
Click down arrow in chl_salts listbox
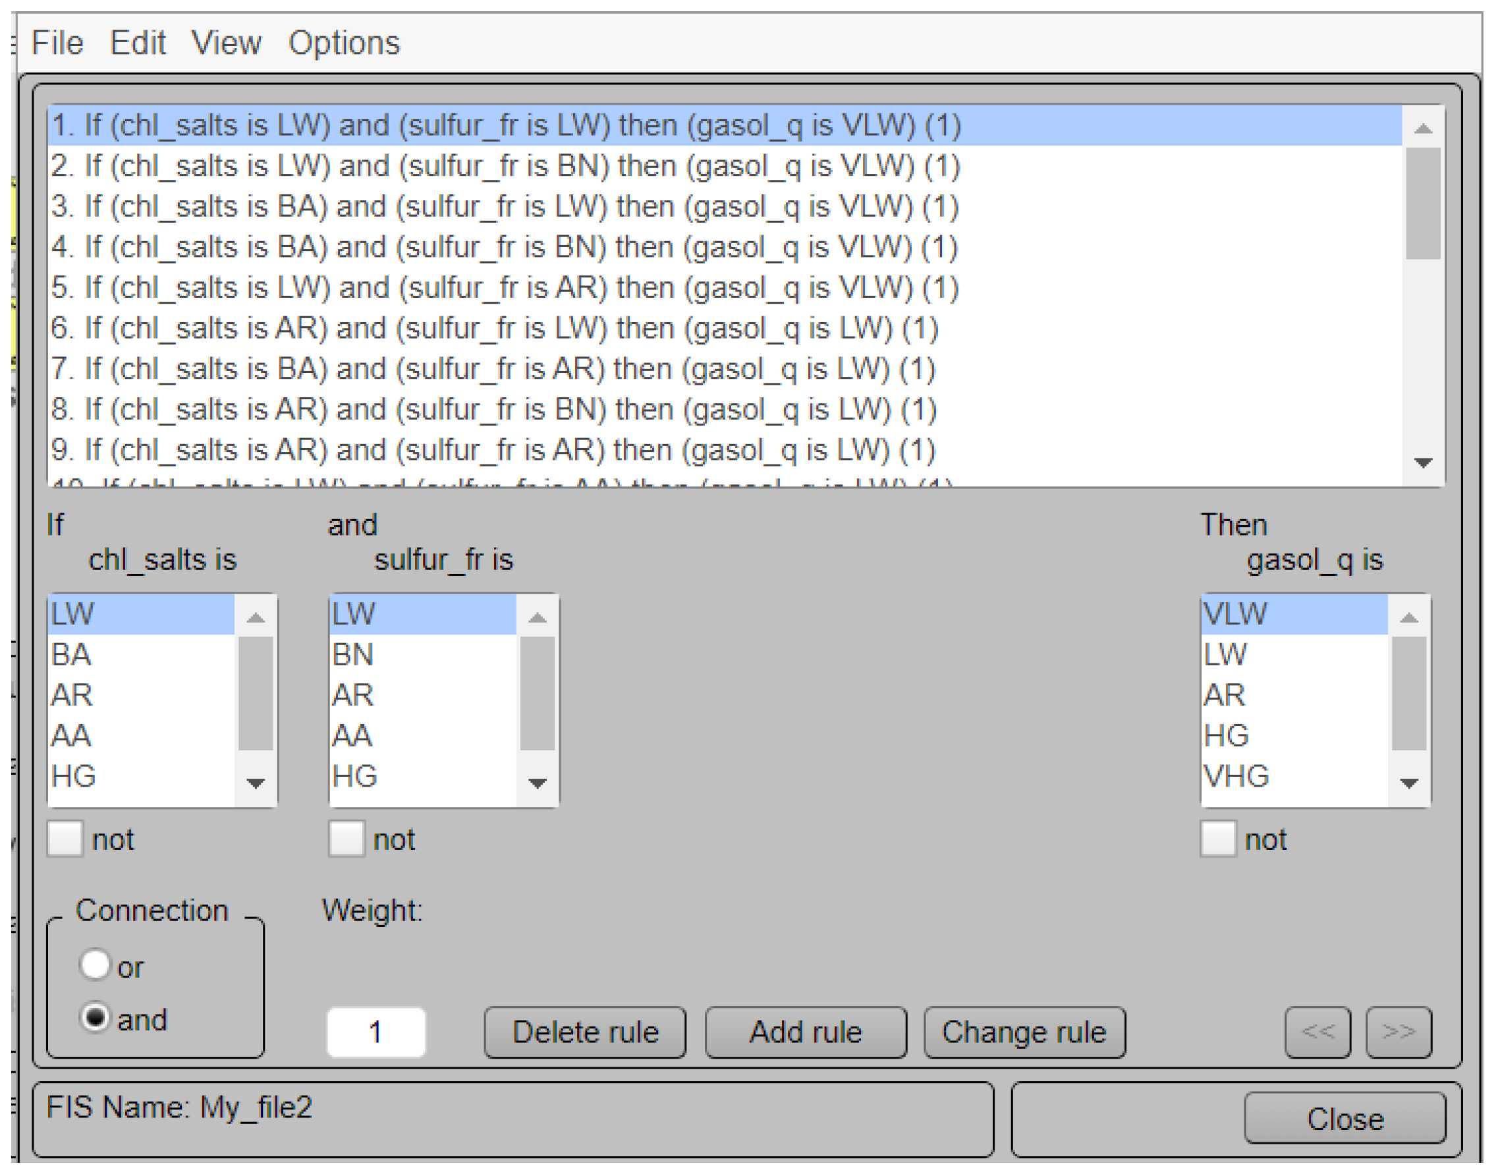[x=256, y=783]
